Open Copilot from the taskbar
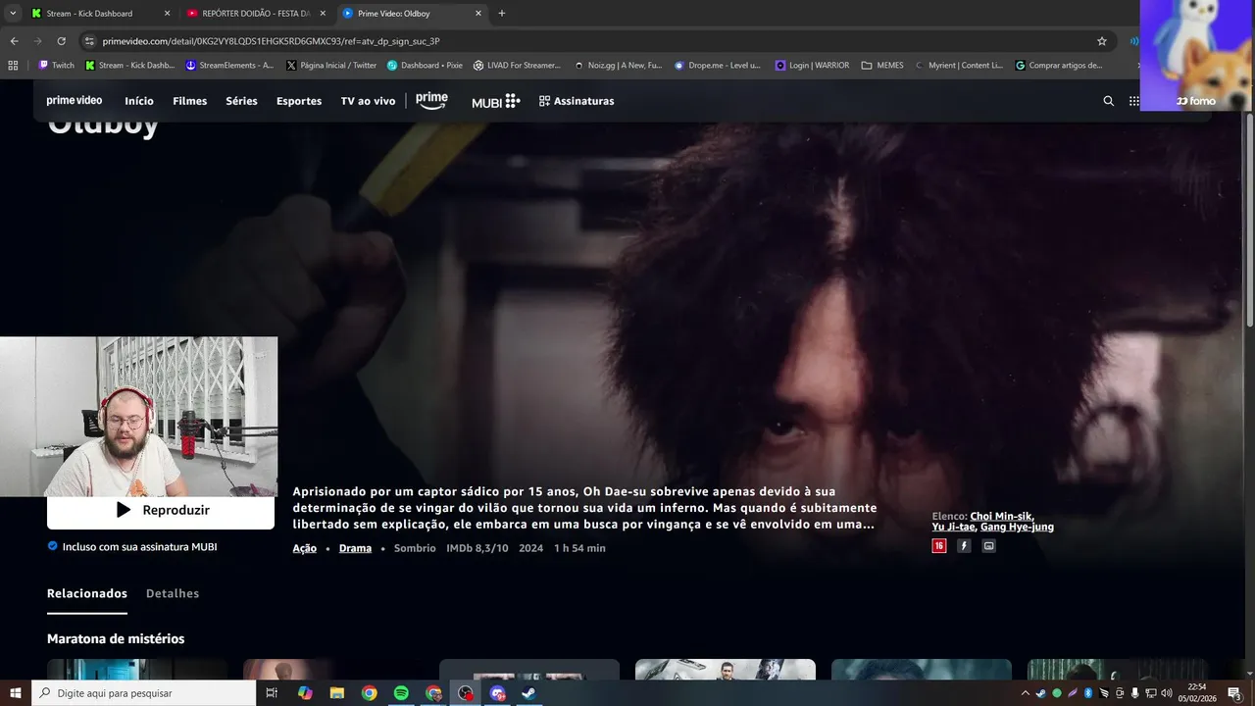The image size is (1255, 706). click(x=305, y=693)
